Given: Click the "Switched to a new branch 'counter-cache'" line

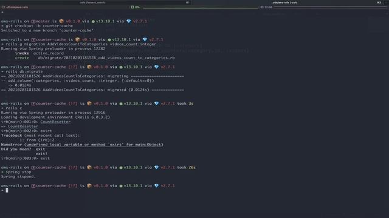Looking at the screenshot, I should click(47, 30).
